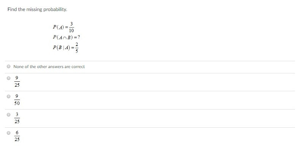Screen dimensions: 298x146
Task: Click the numerator 3 in P(A) fraction
Action: click(x=72, y=24)
